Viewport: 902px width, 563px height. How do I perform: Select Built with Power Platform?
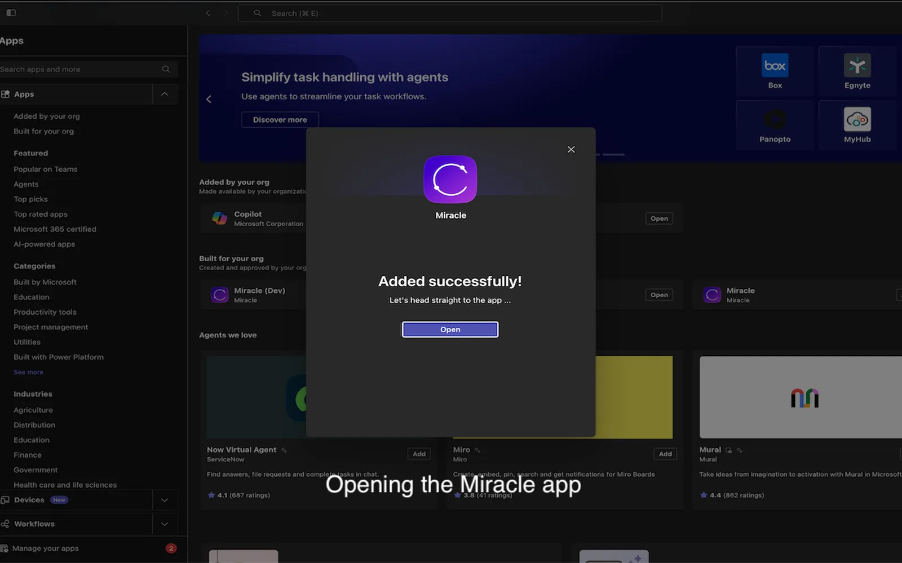[x=59, y=357]
